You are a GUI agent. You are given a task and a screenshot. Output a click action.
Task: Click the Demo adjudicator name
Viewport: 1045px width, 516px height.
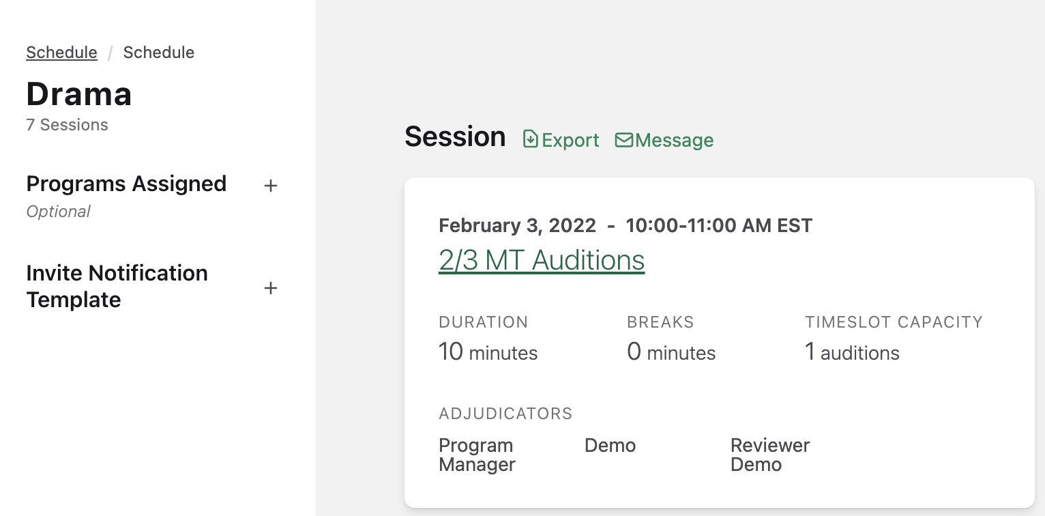[610, 445]
